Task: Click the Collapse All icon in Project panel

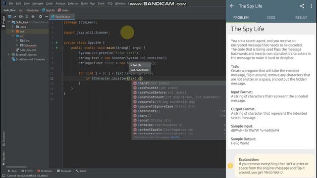Action: pyautogui.click(x=33, y=16)
